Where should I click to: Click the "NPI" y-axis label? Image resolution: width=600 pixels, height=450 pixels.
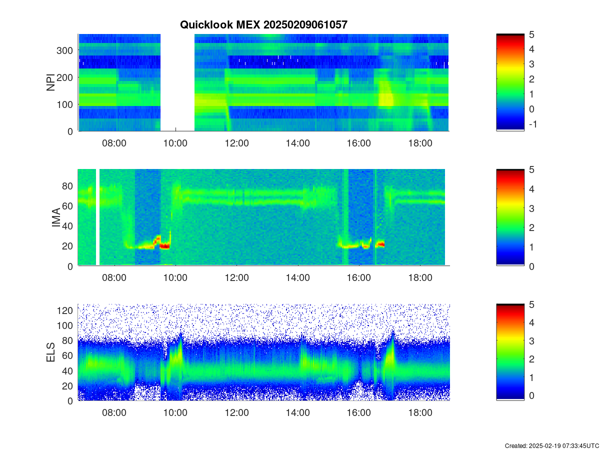pyautogui.click(x=51, y=82)
